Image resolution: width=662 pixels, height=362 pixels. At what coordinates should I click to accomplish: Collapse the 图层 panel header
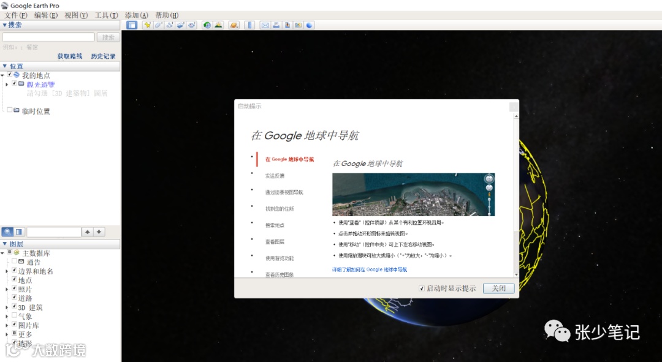point(60,244)
